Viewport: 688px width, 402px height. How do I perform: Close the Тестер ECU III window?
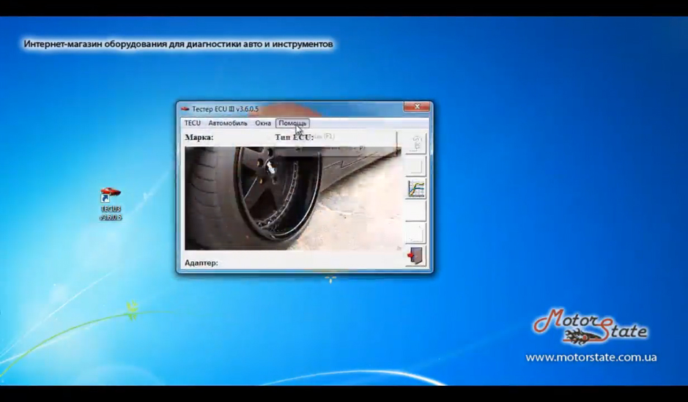[417, 106]
